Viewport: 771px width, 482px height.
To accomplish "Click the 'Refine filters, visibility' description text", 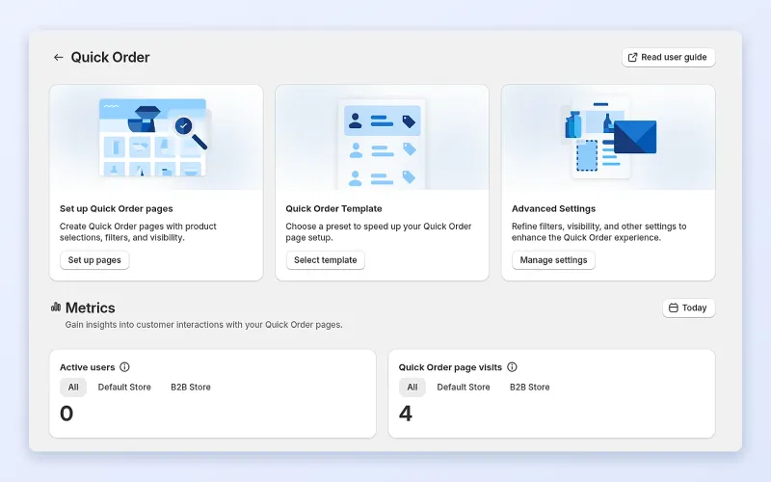I will [x=598, y=231].
